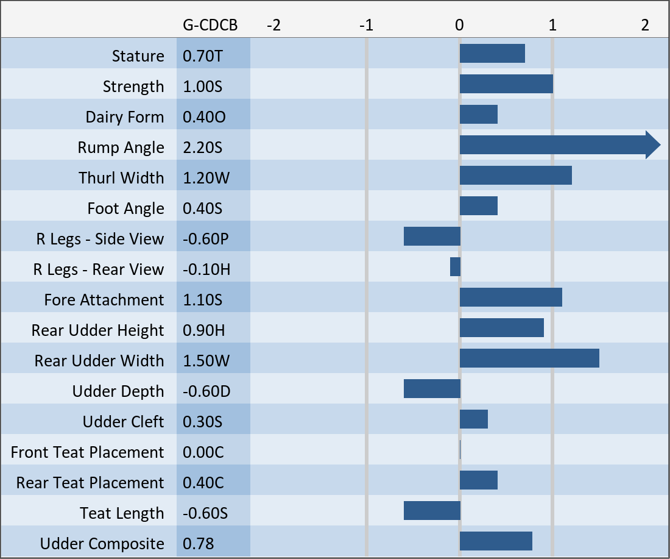Click the G-CDCB column header
The height and width of the screenshot is (559, 670).
point(210,25)
